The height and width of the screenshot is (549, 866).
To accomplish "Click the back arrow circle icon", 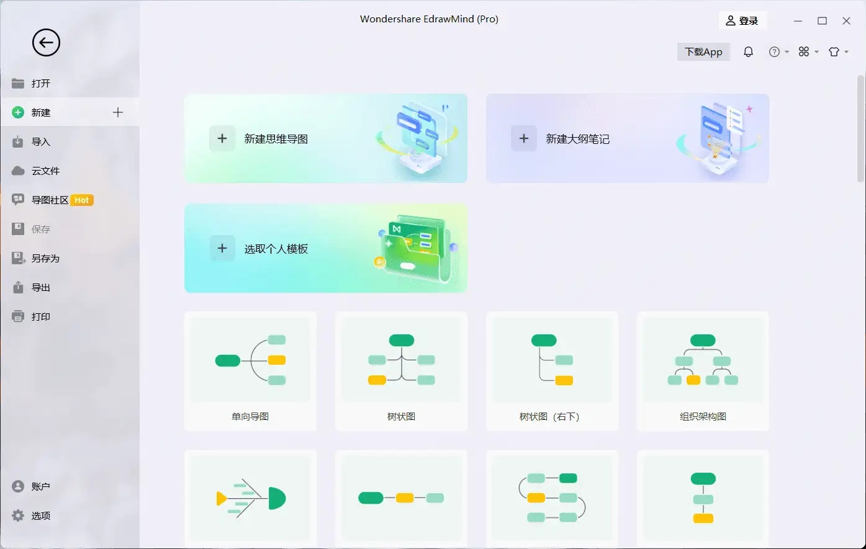I will tap(46, 43).
